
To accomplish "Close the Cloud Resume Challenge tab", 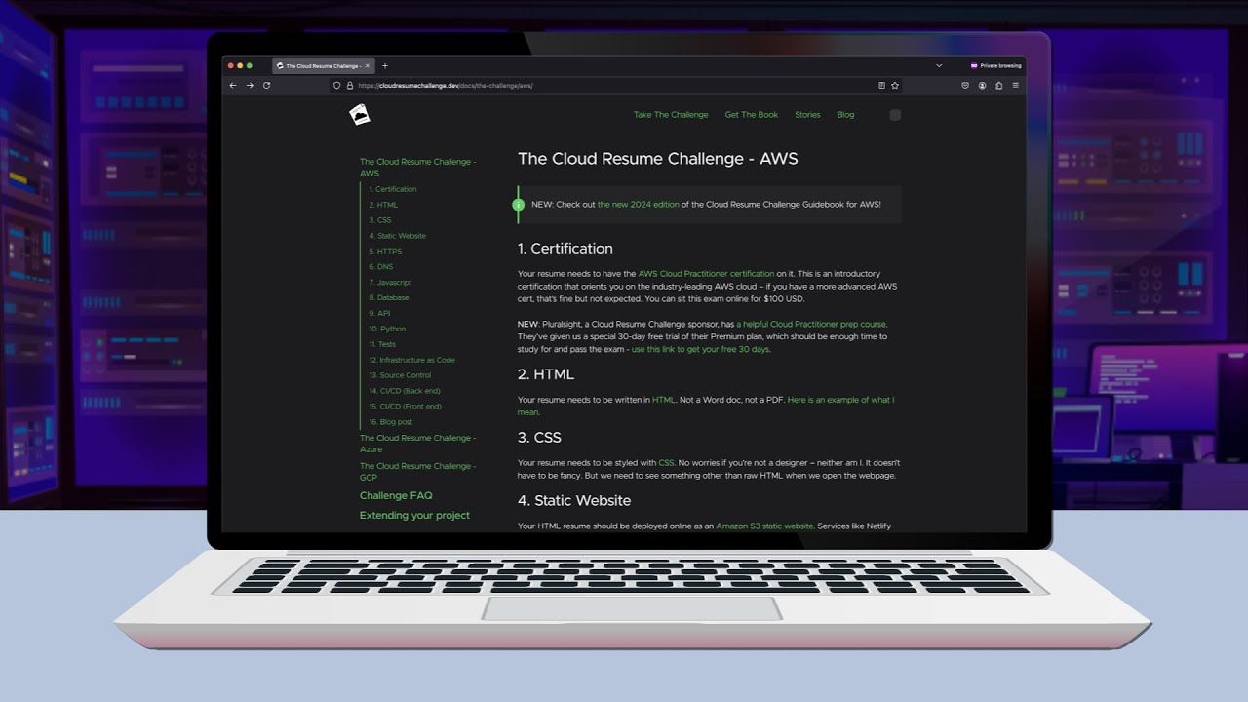I will pyautogui.click(x=368, y=66).
